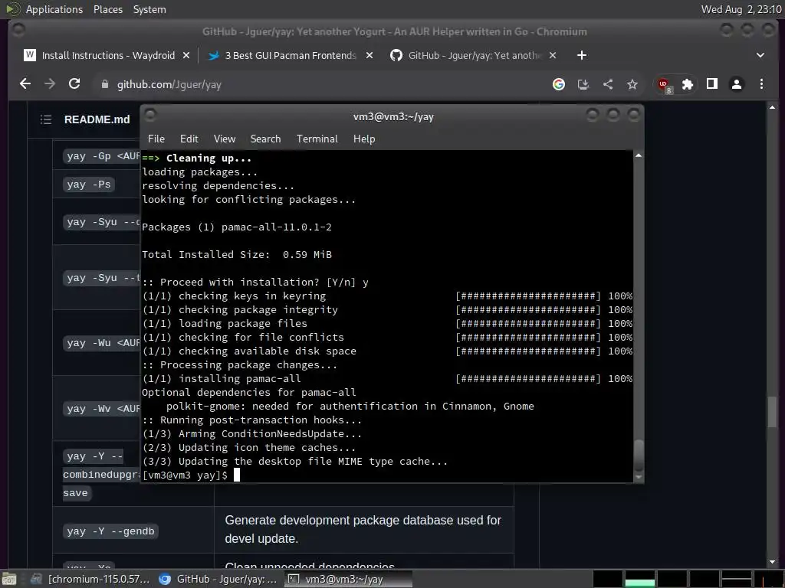Open the terminal Terminal menu
Screen dimensions: 785x588
(x=317, y=139)
